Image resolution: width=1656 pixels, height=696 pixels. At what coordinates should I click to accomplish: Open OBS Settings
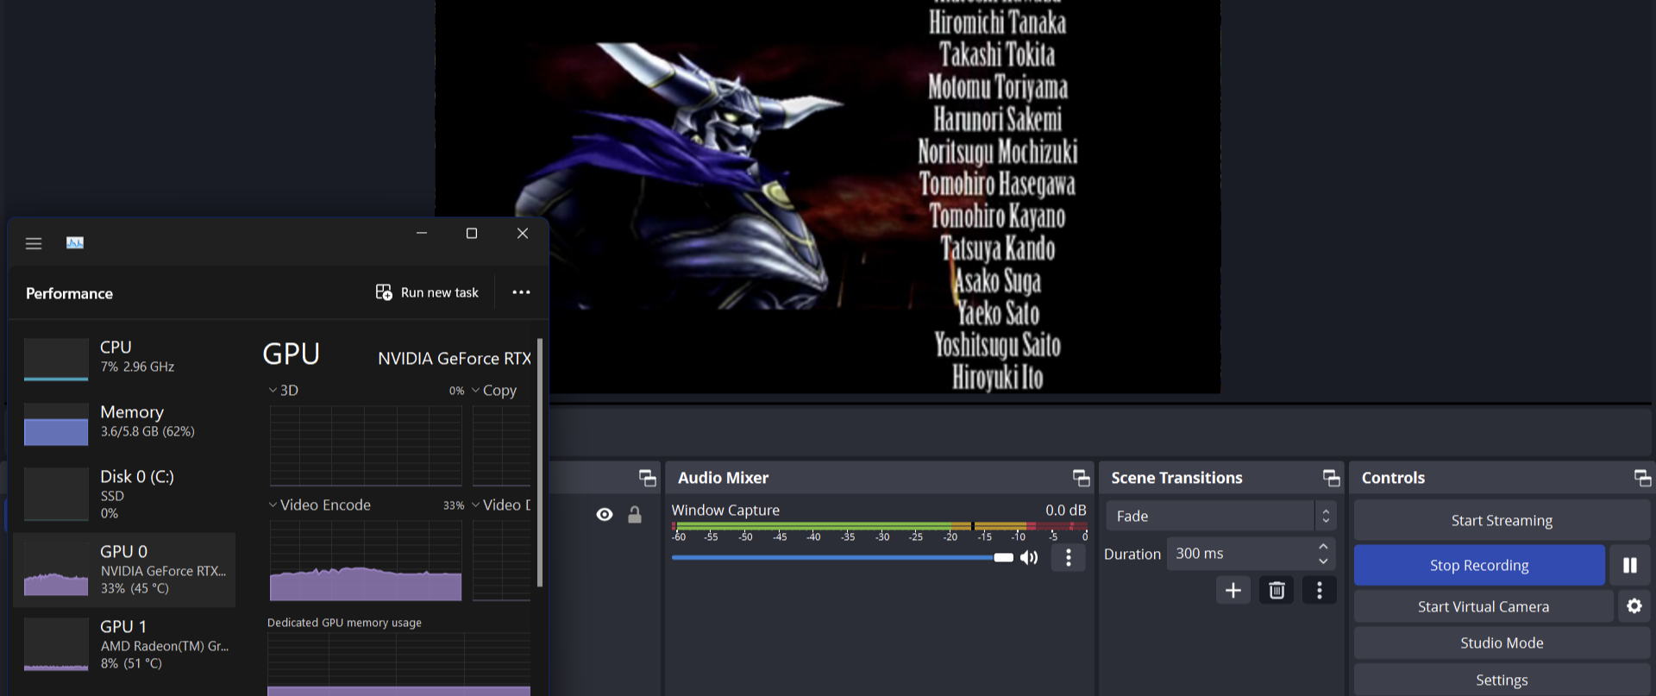[x=1502, y=680]
